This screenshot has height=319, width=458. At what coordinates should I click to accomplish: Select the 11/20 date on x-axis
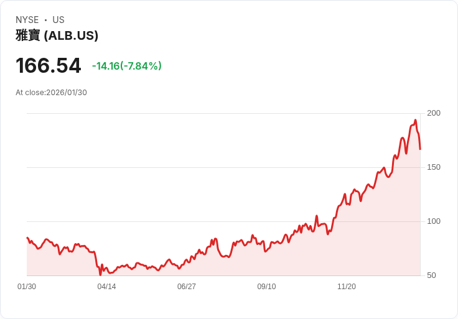(x=346, y=287)
